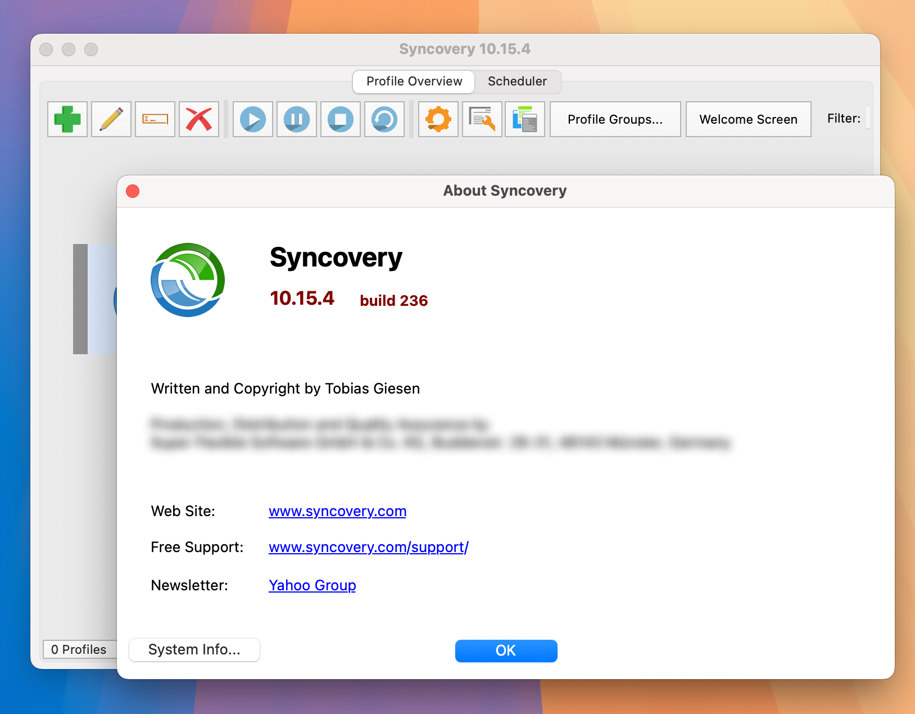Open the www.syncovery.com/support/ link
This screenshot has height=714, width=915.
coord(369,547)
